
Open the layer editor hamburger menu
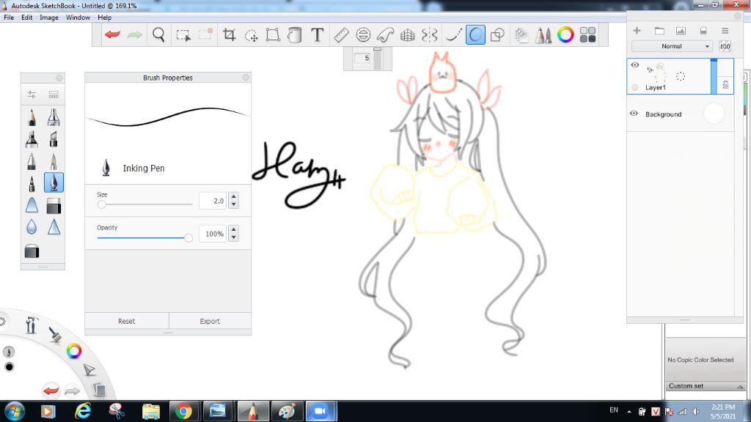tap(725, 31)
